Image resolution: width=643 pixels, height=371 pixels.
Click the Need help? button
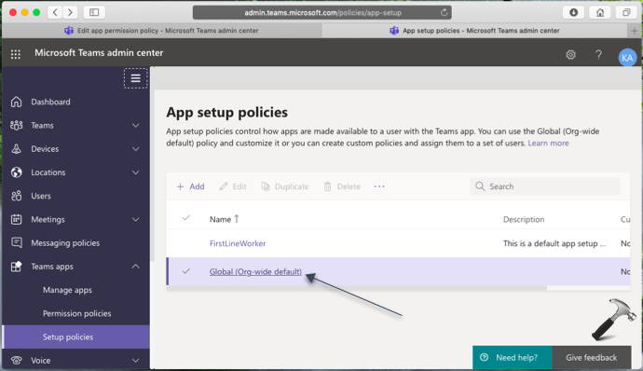tap(513, 357)
